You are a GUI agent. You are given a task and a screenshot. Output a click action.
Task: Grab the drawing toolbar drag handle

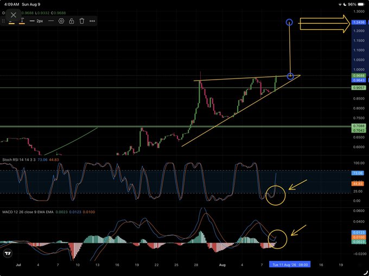click(3, 21)
